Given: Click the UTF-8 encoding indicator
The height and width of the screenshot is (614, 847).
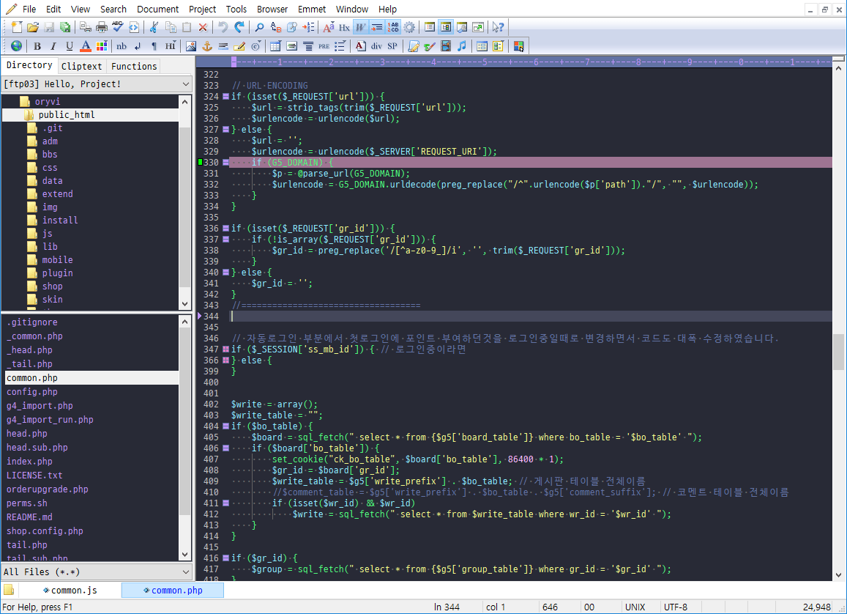Looking at the screenshot, I should pyautogui.click(x=676, y=607).
